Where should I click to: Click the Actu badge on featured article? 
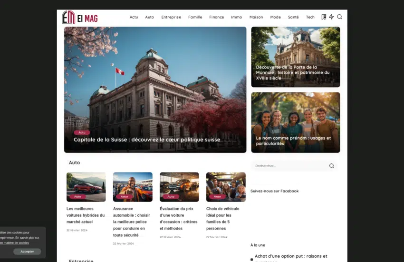click(82, 132)
